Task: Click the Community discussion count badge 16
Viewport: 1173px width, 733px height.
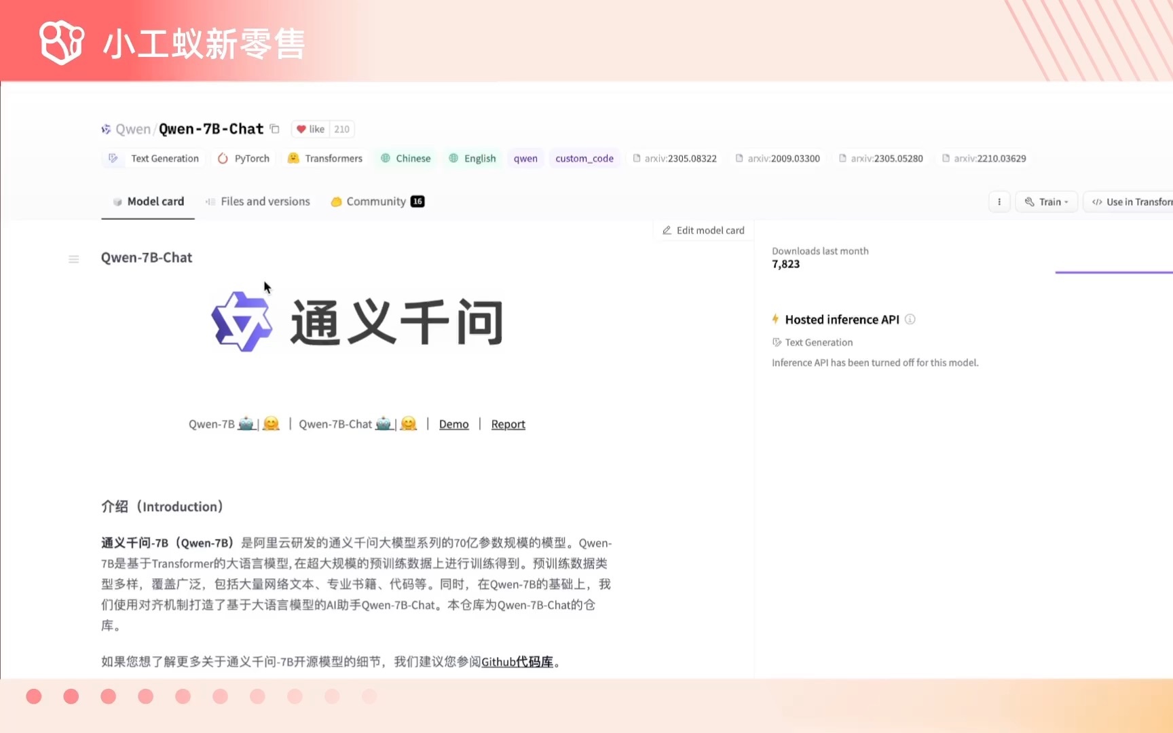Action: point(417,202)
